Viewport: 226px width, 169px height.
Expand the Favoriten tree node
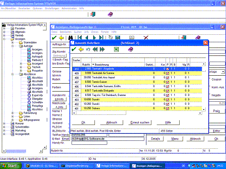pos(4,28)
